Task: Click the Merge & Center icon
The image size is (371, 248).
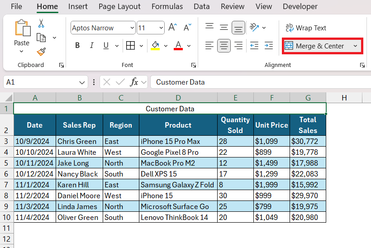Action: tap(289, 46)
